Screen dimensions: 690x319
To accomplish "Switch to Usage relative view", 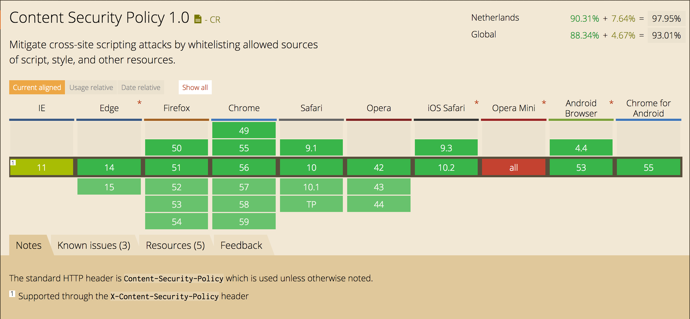I will tap(91, 87).
